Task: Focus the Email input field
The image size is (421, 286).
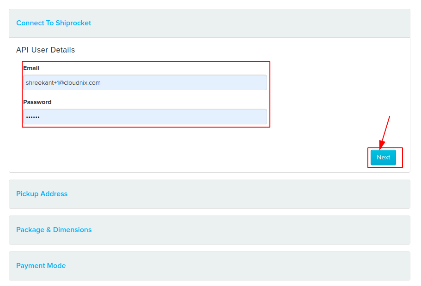Action: [145, 82]
